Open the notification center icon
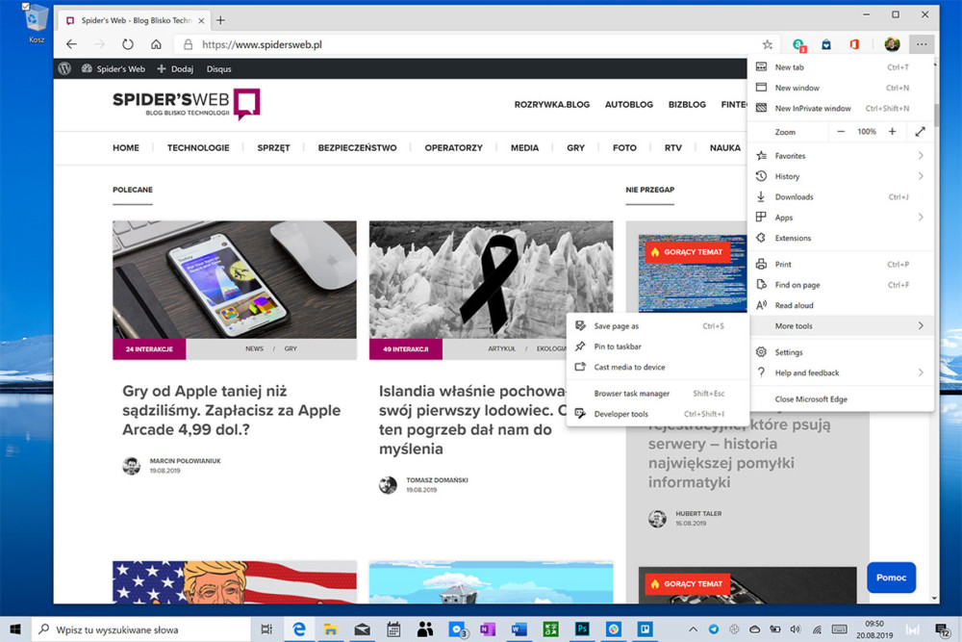This screenshot has width=962, height=642. coord(943,629)
